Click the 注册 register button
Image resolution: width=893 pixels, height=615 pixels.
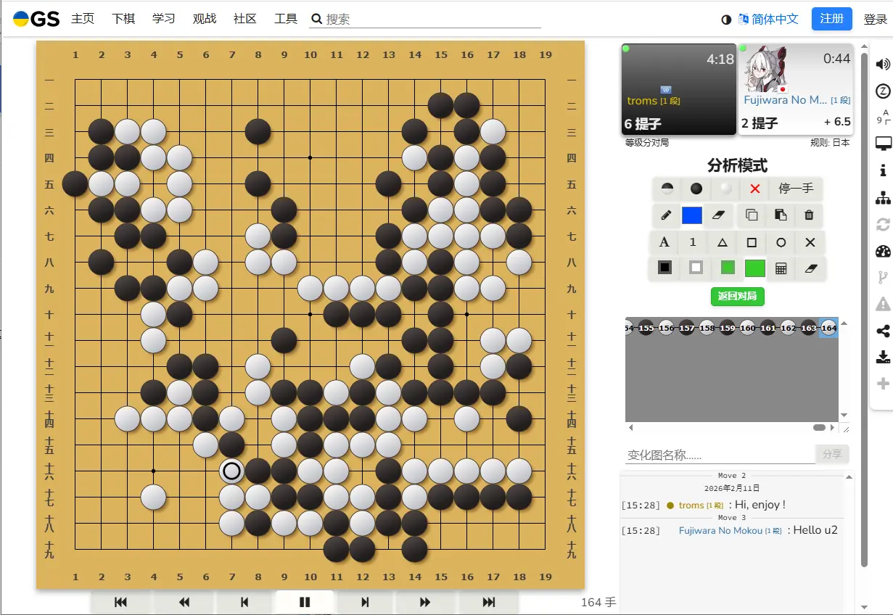[831, 20]
